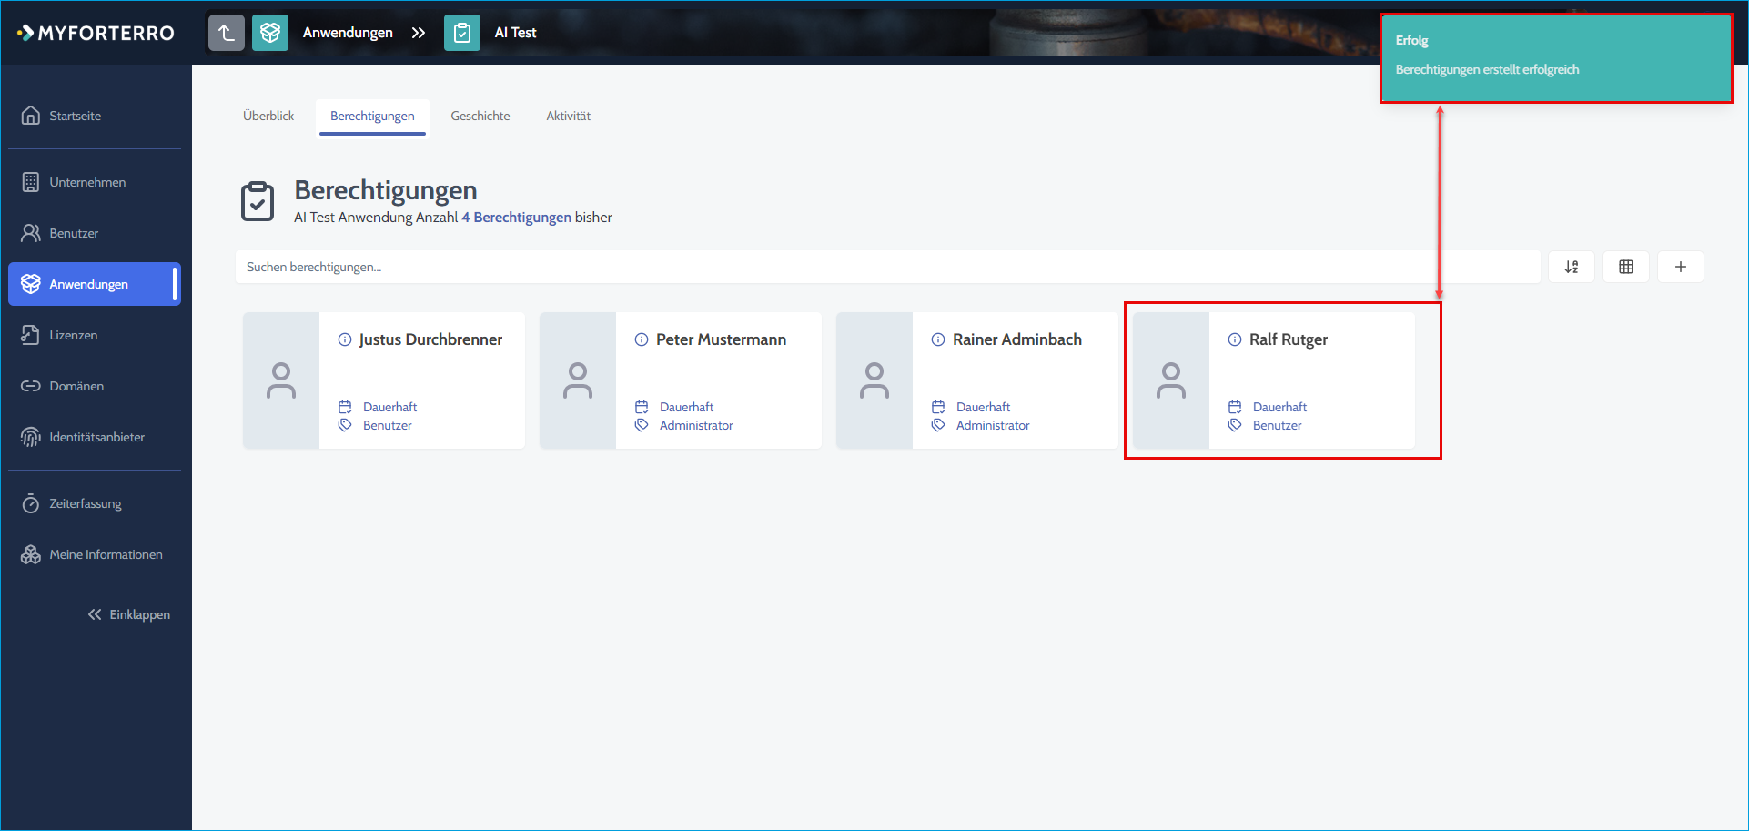Switch to table grid view icon
This screenshot has height=831, width=1749.
tap(1626, 267)
